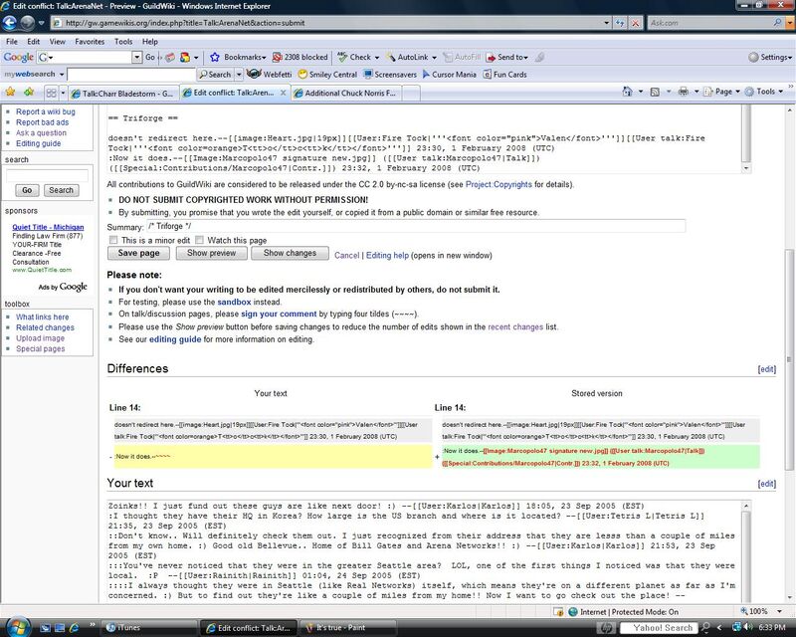Click the refresh icon beside address bar
Image resolution: width=796 pixels, height=637 pixels.
pos(619,23)
